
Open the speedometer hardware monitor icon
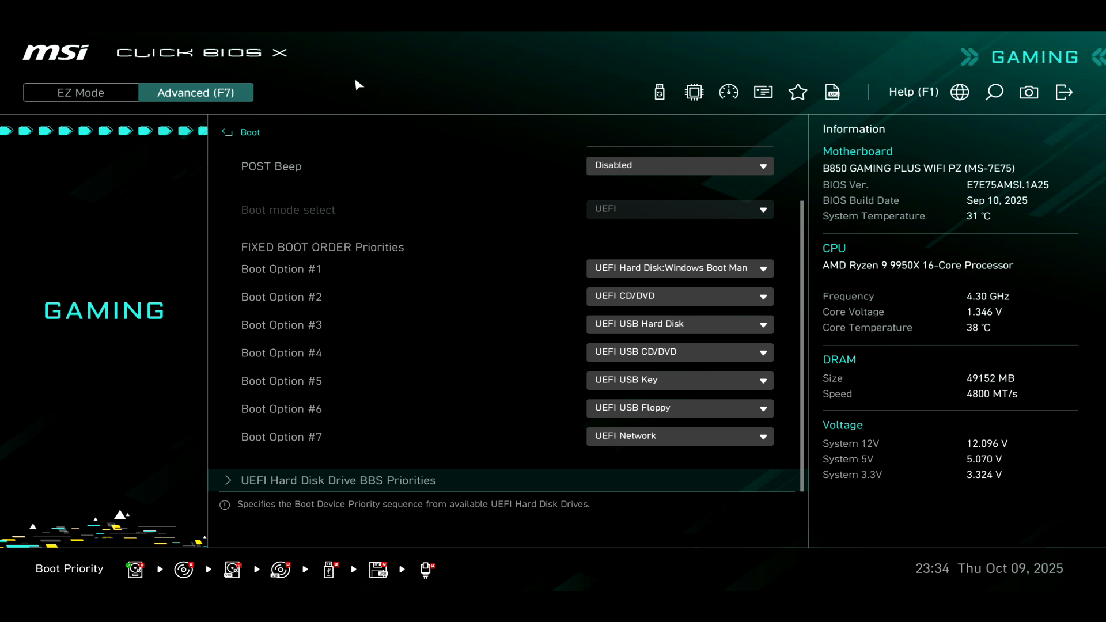[729, 92]
